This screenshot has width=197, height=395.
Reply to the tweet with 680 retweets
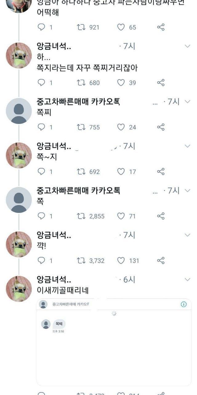click(41, 82)
